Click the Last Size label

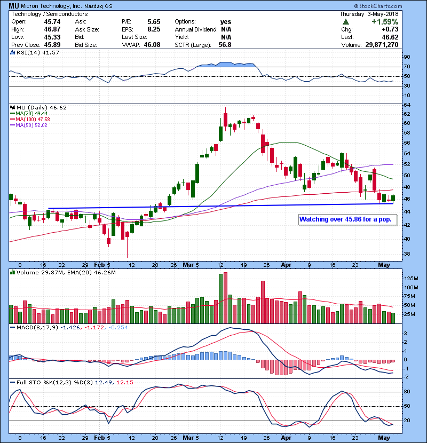pyautogui.click(x=134, y=37)
